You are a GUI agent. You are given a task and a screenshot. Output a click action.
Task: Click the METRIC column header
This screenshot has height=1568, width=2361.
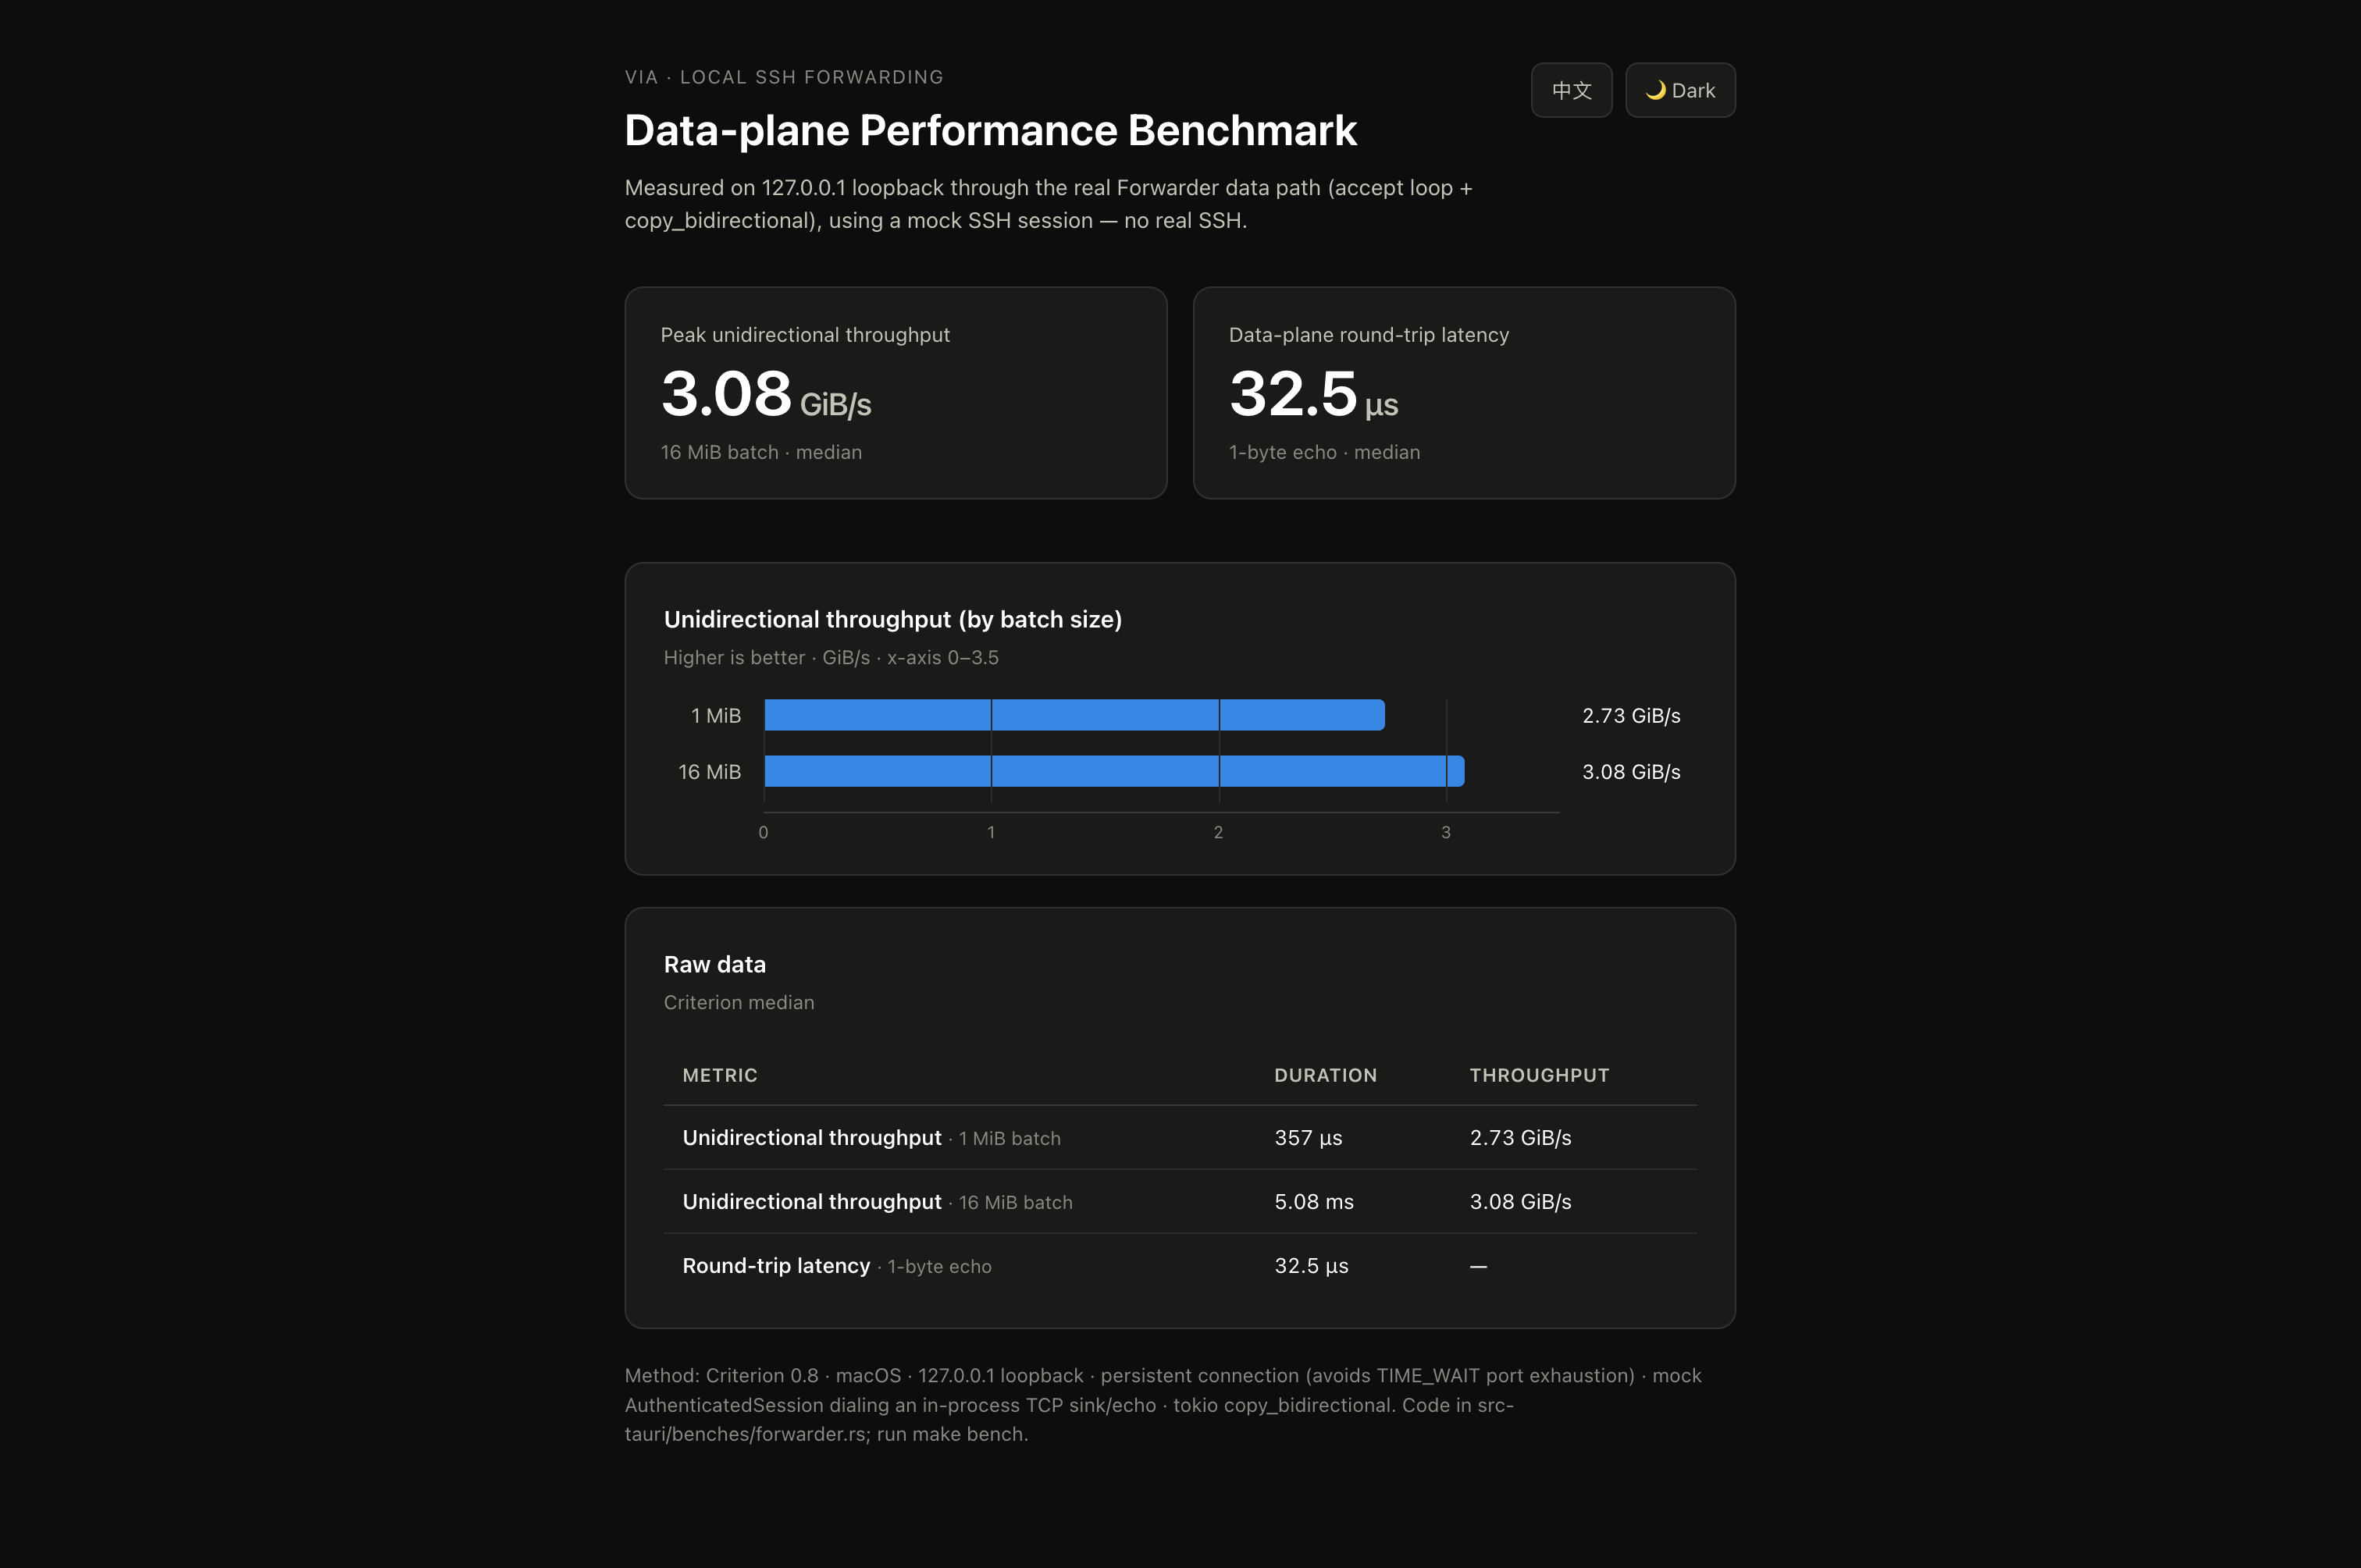(719, 1075)
